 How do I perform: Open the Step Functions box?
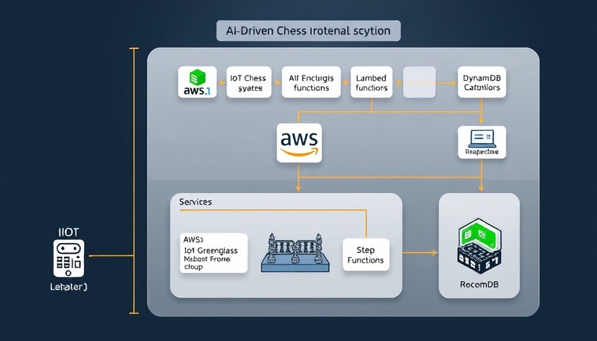pyautogui.click(x=366, y=254)
